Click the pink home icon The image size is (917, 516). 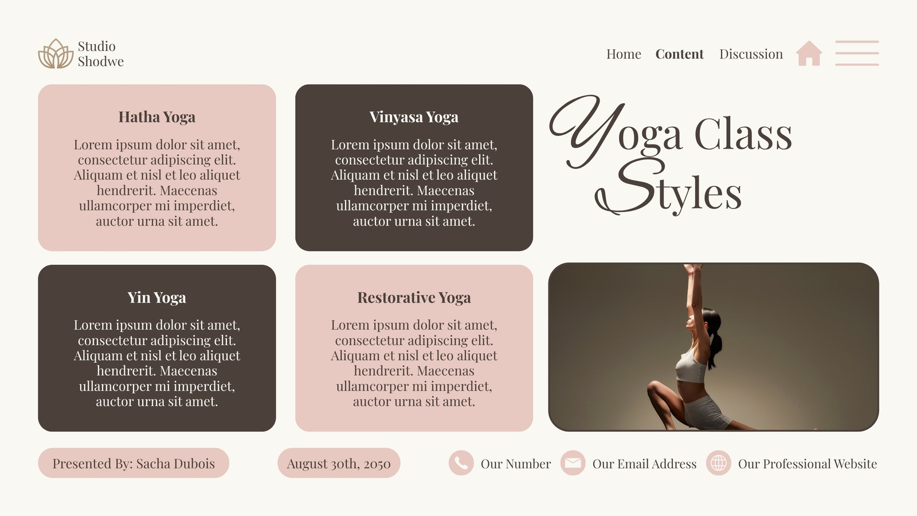809,53
